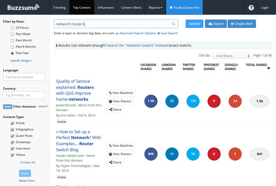Screen dimensions: 276x186
Task: Share the pcworld Quality of Service article
Action: pos(115,110)
